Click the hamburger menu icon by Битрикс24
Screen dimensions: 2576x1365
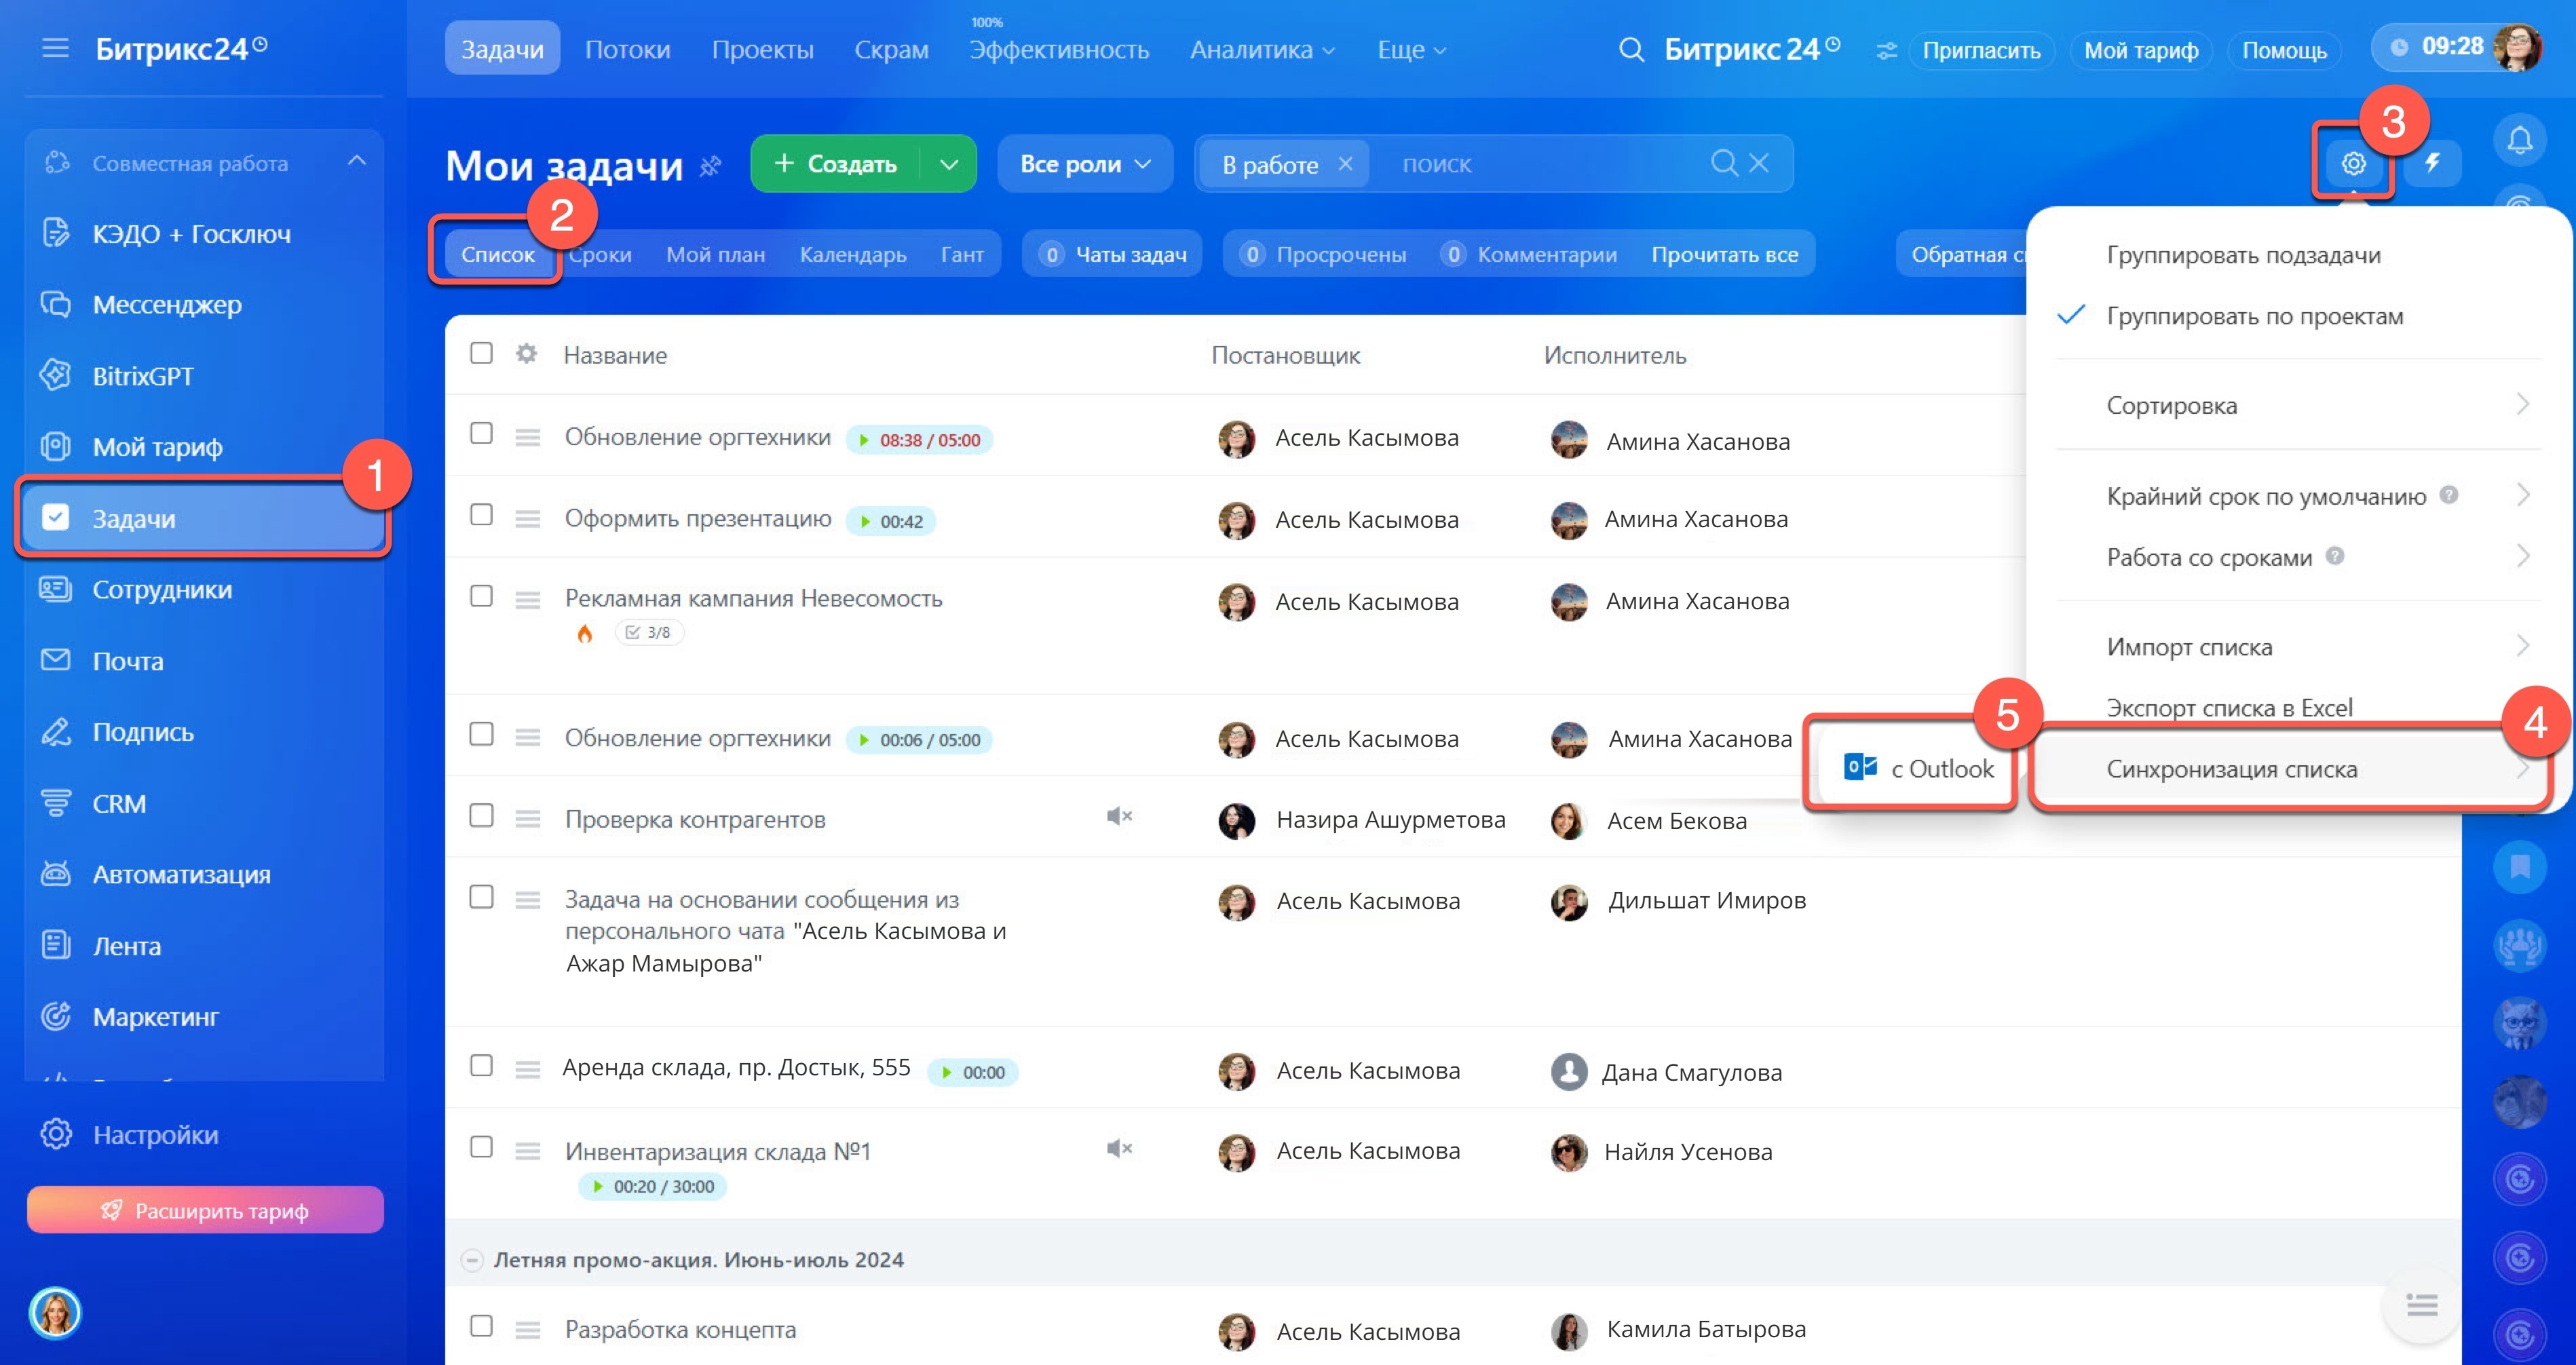(55, 48)
